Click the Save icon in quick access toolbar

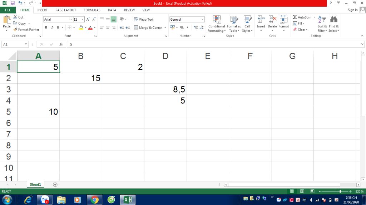click(x=13, y=3)
